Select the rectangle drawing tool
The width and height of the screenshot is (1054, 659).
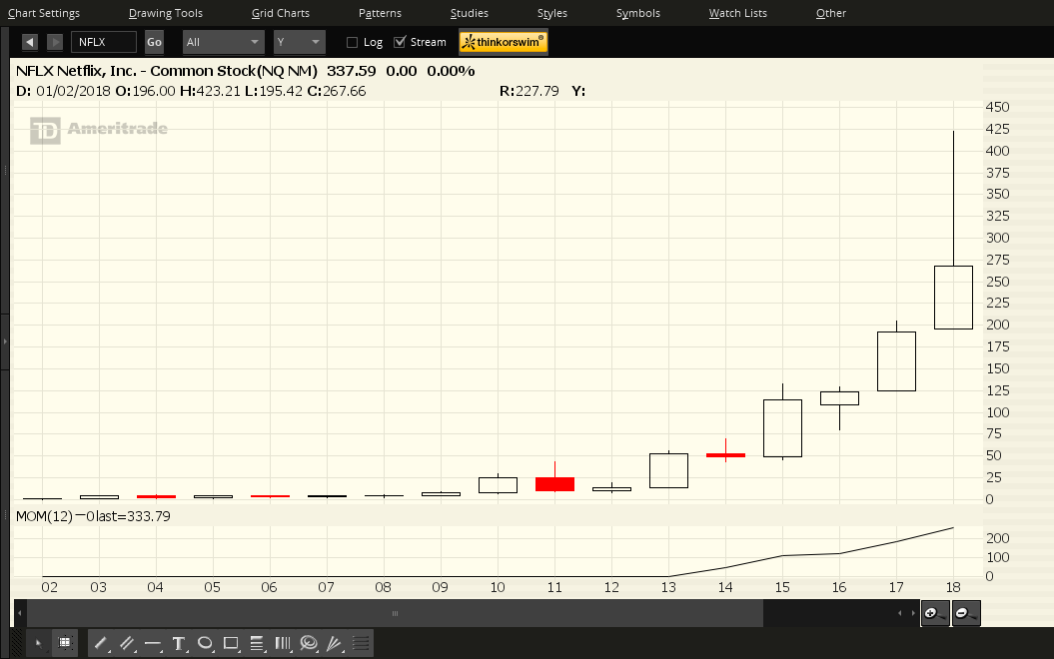[231, 644]
